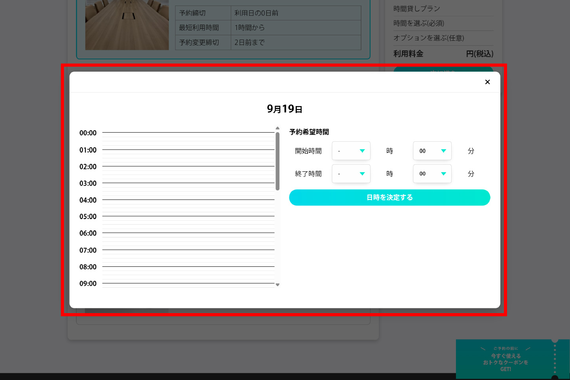Screen dimensions: 570x380
Task: Click the timeline vertical scrollbar thumb
Action: [277, 161]
